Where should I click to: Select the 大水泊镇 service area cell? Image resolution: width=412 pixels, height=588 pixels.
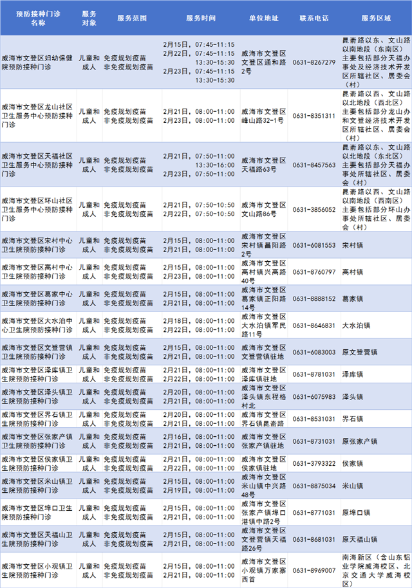[356, 326]
